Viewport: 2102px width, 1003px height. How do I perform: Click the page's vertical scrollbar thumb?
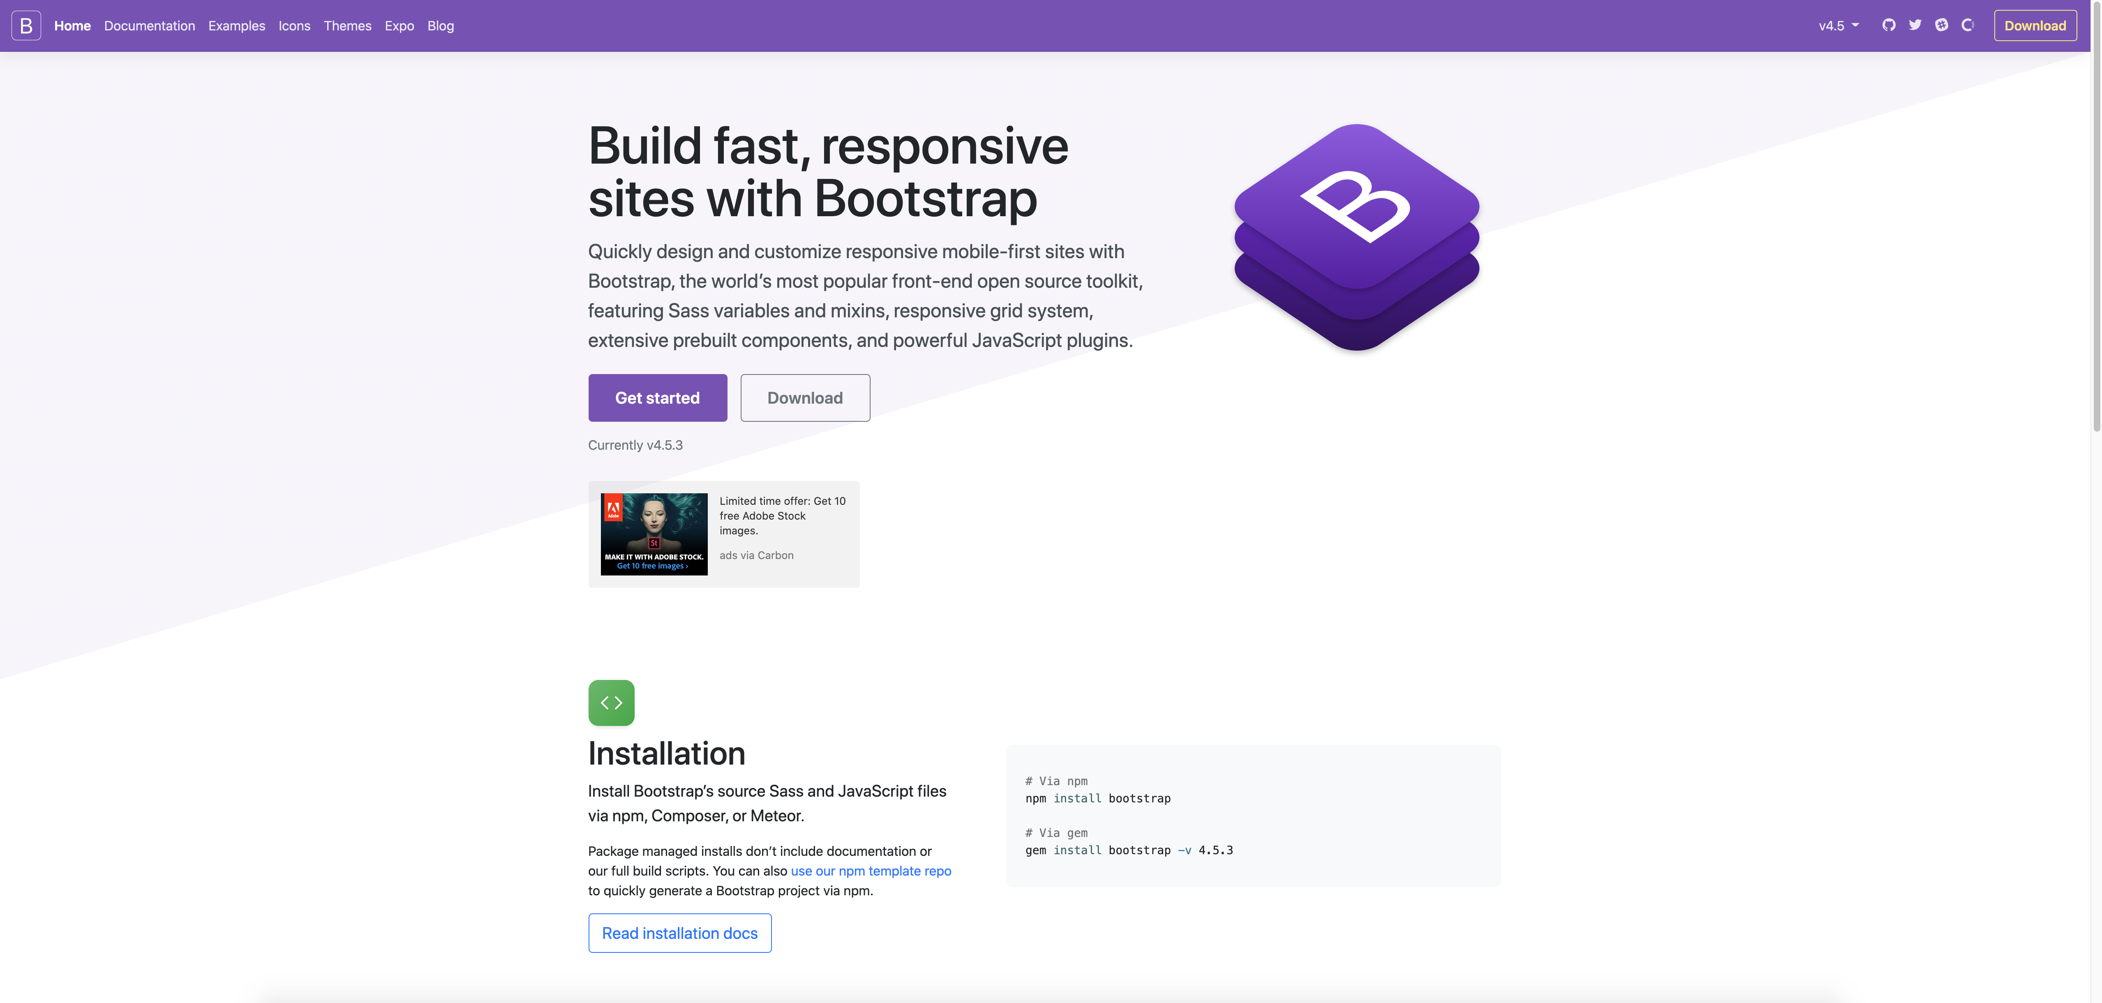(x=2095, y=216)
